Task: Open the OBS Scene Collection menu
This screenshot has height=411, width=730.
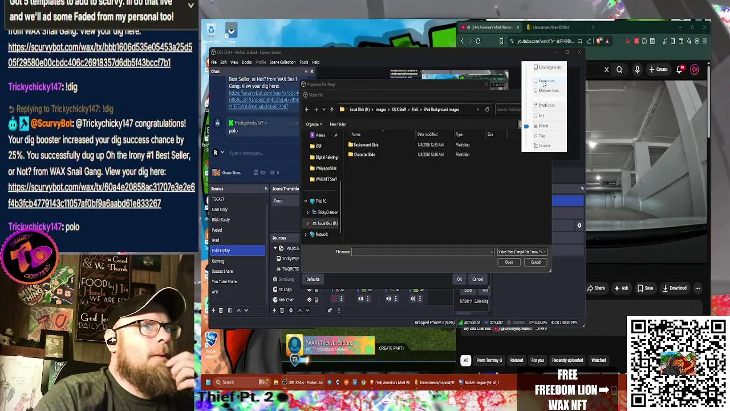Action: tap(282, 62)
